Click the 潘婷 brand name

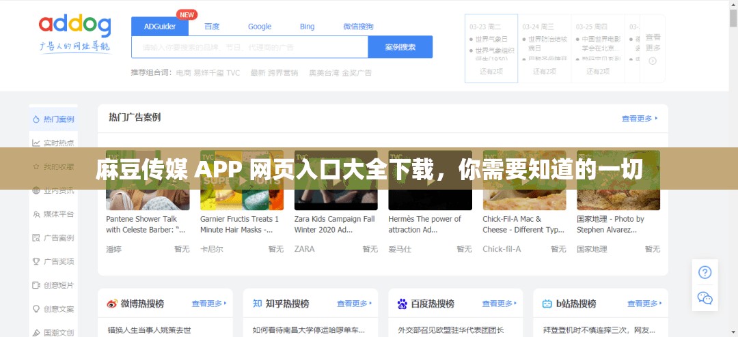coord(114,249)
